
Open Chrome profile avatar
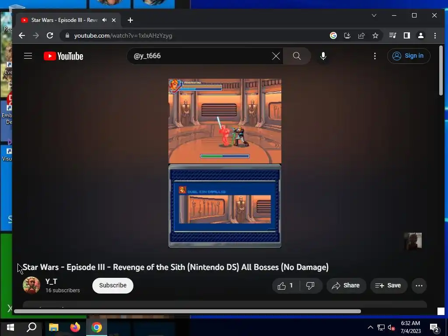(420, 35)
